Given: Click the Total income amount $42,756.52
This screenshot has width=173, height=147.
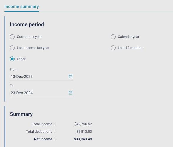Looking at the screenshot, I should point(83,124).
